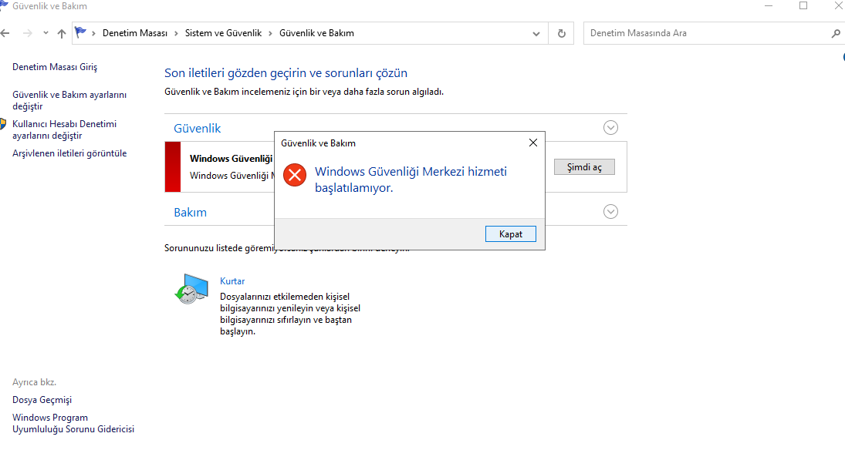845x450 pixels.
Task: Click the Ayrıca bkz. label
Action: pyautogui.click(x=35, y=382)
